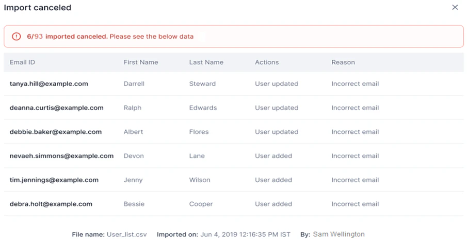Click "User updated" in Darrell Steward's row
This screenshot has width=468, height=246.
277,84
